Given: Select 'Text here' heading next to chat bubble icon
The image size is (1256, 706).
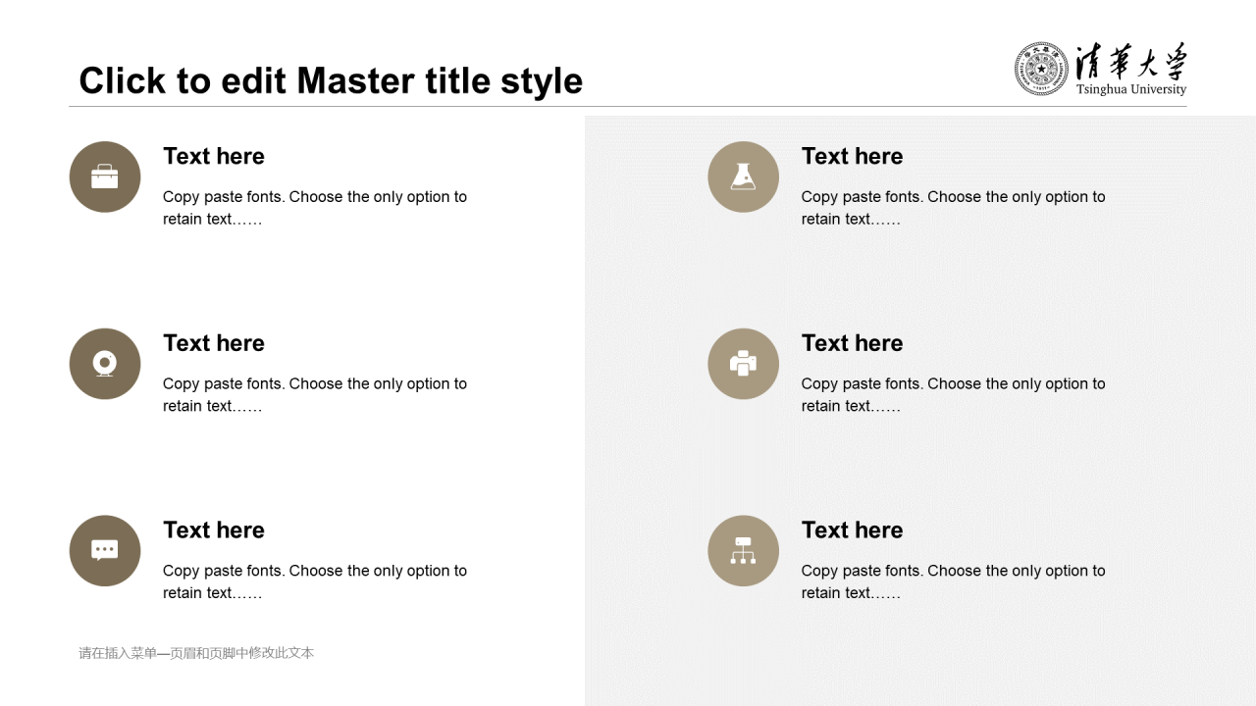Looking at the screenshot, I should [x=214, y=529].
